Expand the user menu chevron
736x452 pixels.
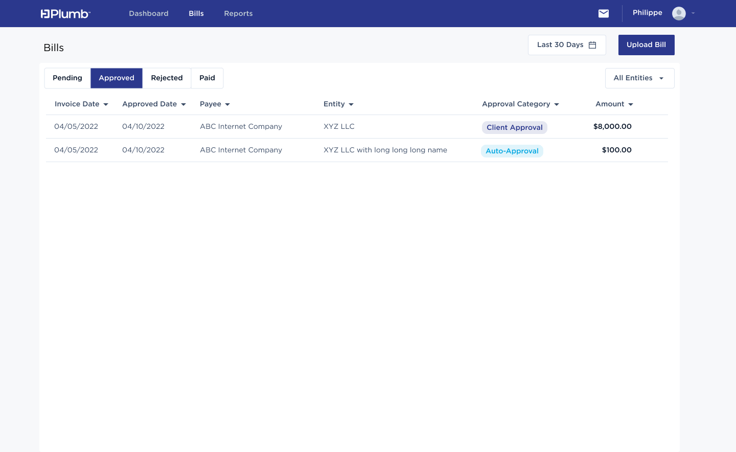(693, 13)
